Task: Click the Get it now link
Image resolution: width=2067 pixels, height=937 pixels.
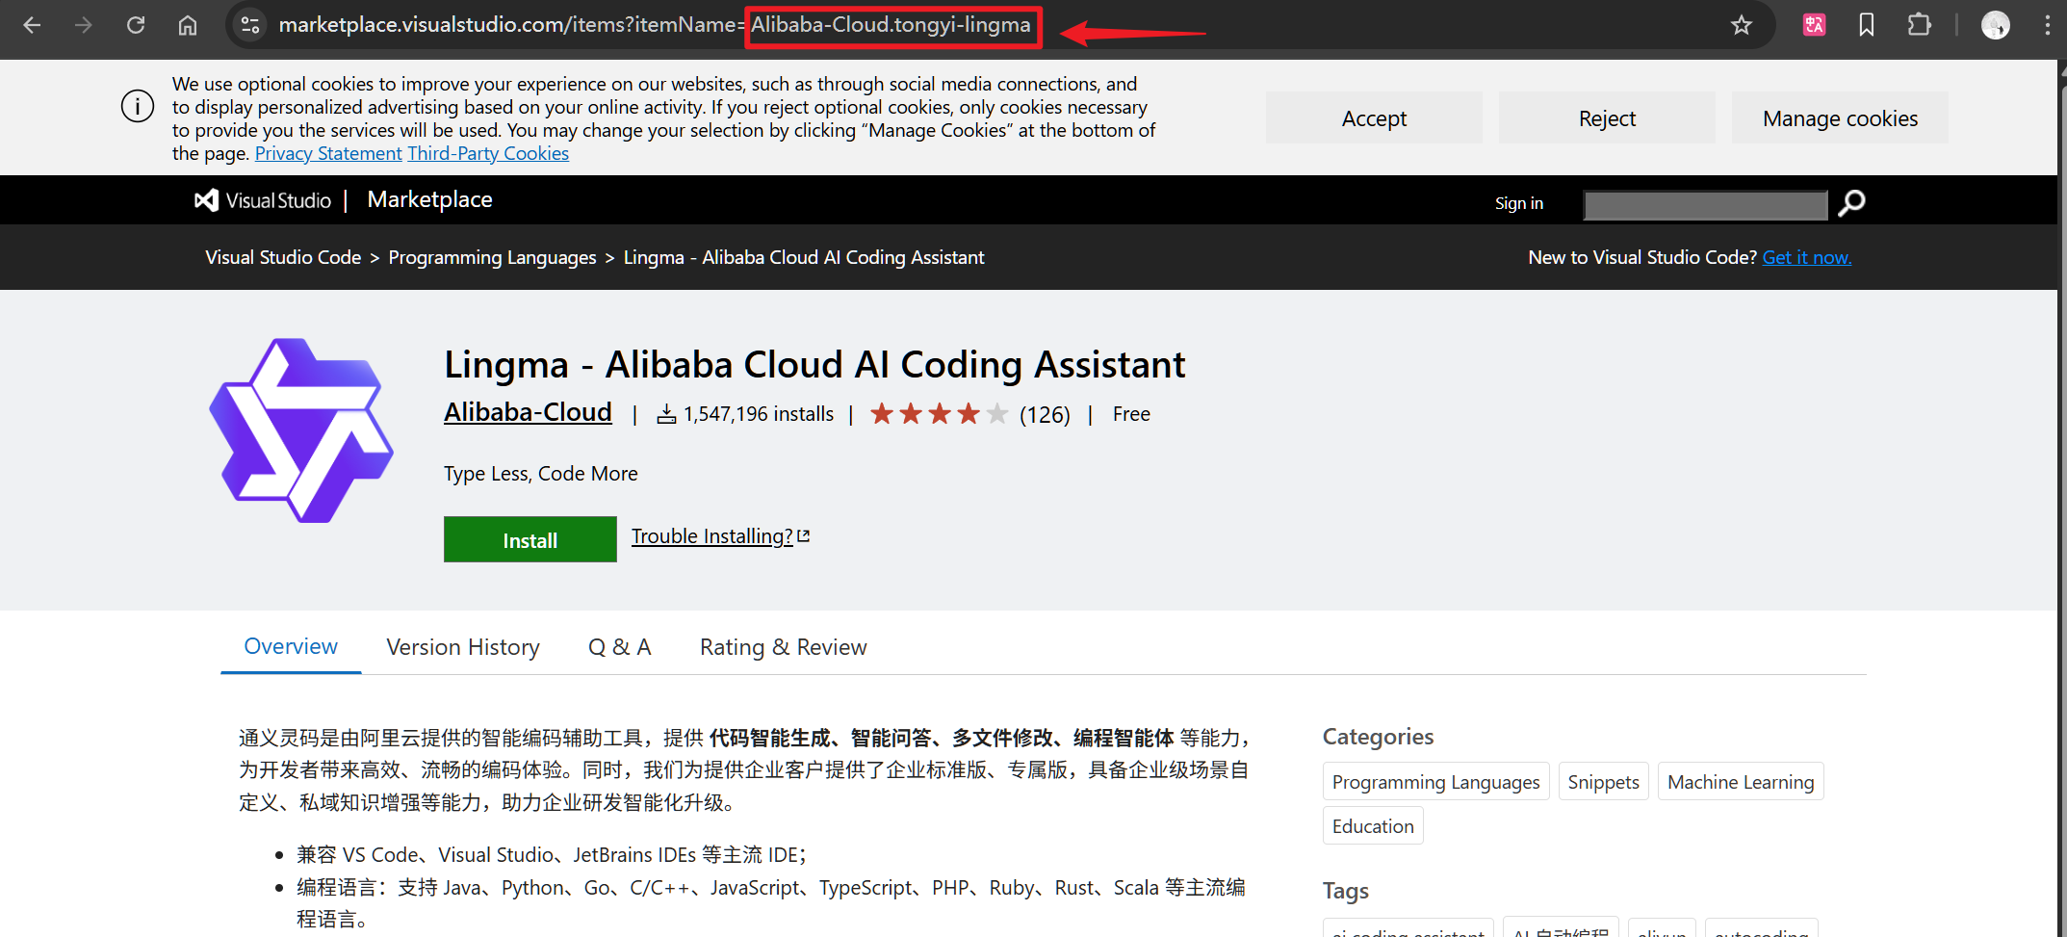Action: [x=1806, y=257]
